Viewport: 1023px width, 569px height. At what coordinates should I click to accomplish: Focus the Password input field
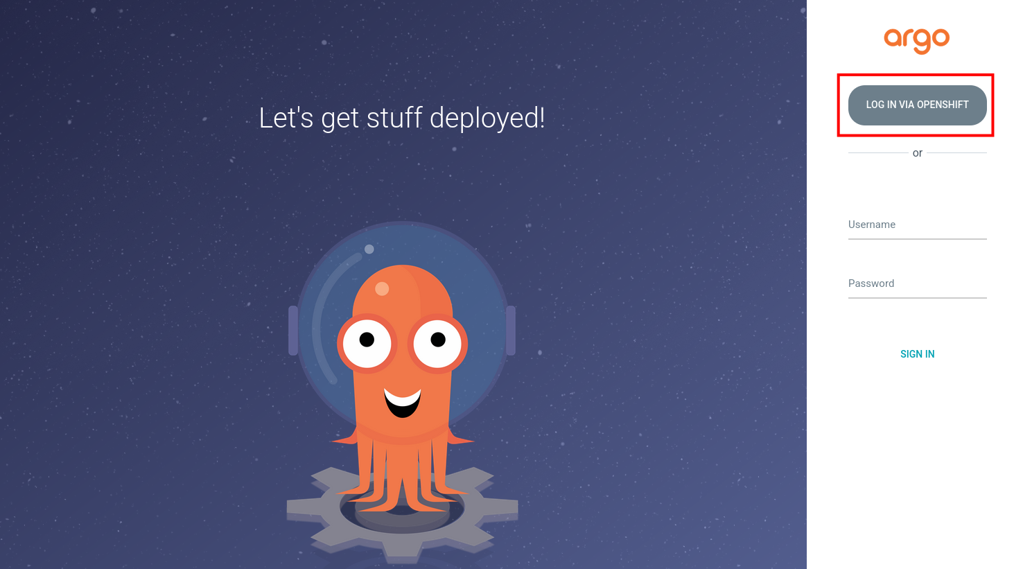coord(917,284)
